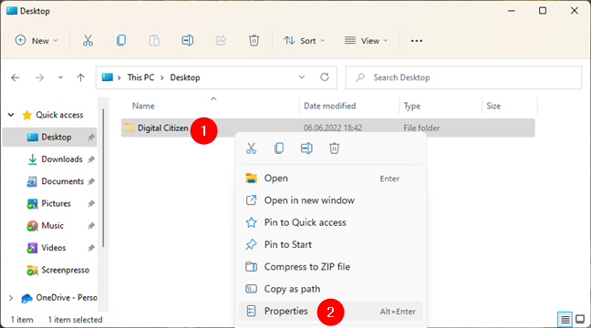Sort by the Size column header
The image size is (591, 328).
493,106
